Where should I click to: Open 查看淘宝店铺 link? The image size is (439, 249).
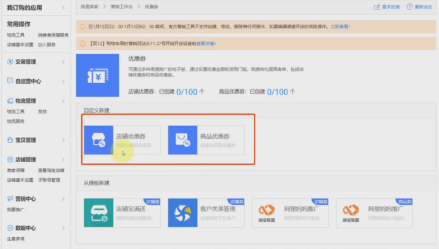point(51,170)
